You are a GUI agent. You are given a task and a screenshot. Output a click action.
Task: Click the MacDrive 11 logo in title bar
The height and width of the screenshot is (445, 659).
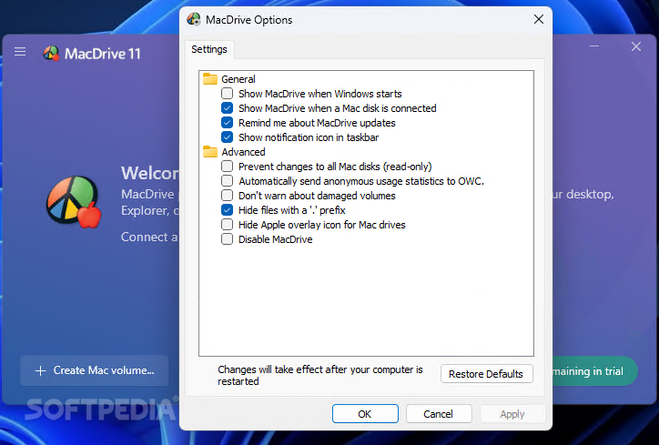(x=52, y=53)
